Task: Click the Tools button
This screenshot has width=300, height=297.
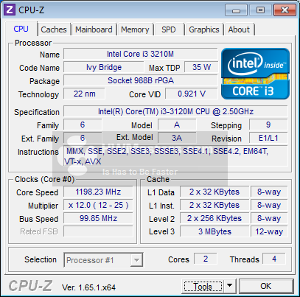Action: (x=203, y=286)
